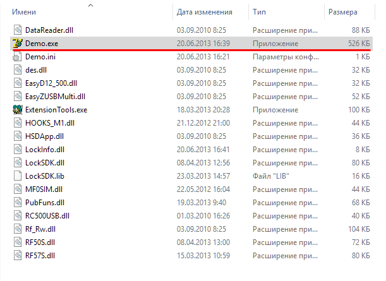
Task: Click the date 22.05.2012 16:04
Action: (x=203, y=189)
